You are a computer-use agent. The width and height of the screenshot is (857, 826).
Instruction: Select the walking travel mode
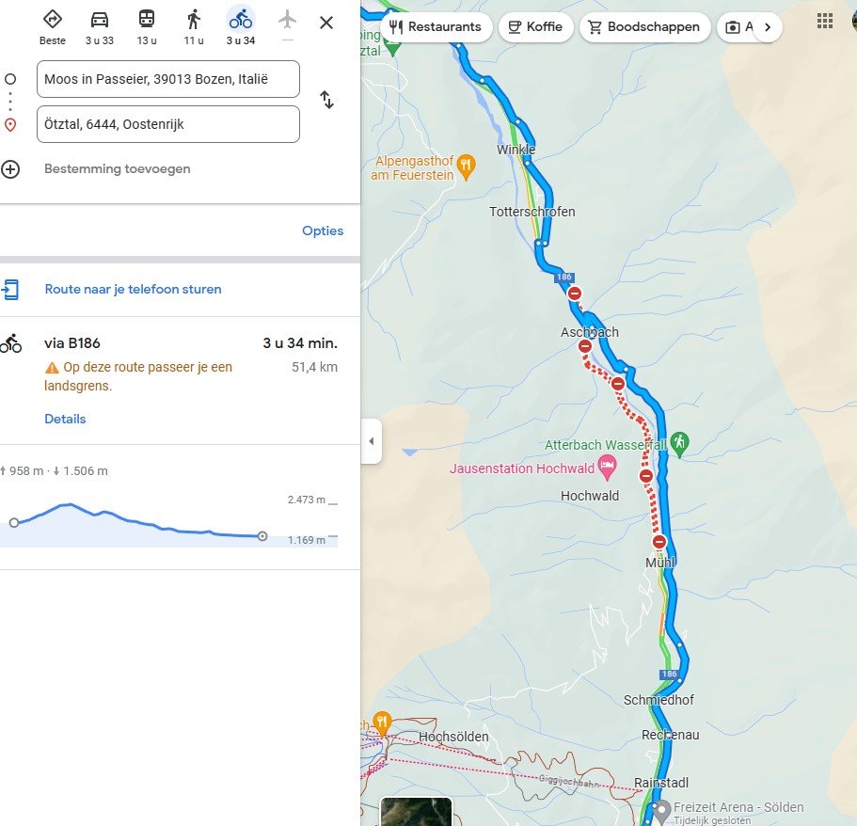(x=194, y=20)
